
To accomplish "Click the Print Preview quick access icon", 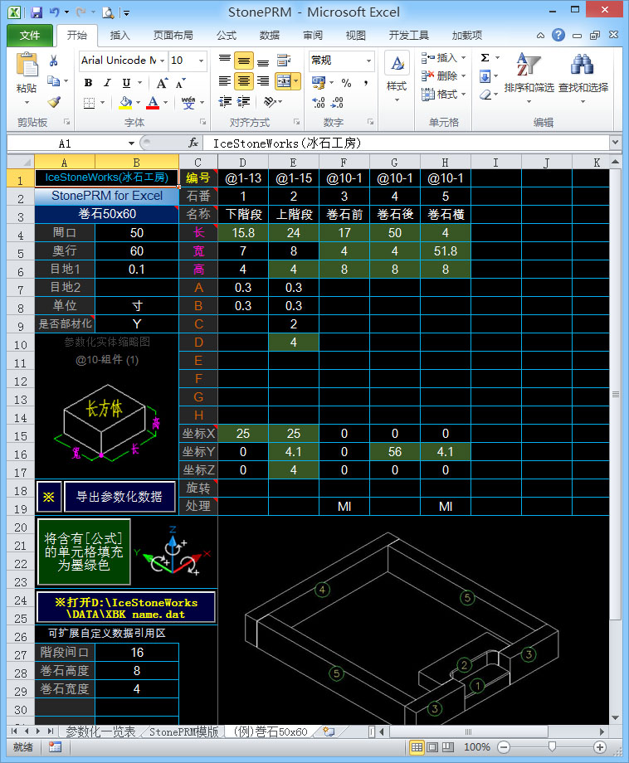I will (x=108, y=12).
